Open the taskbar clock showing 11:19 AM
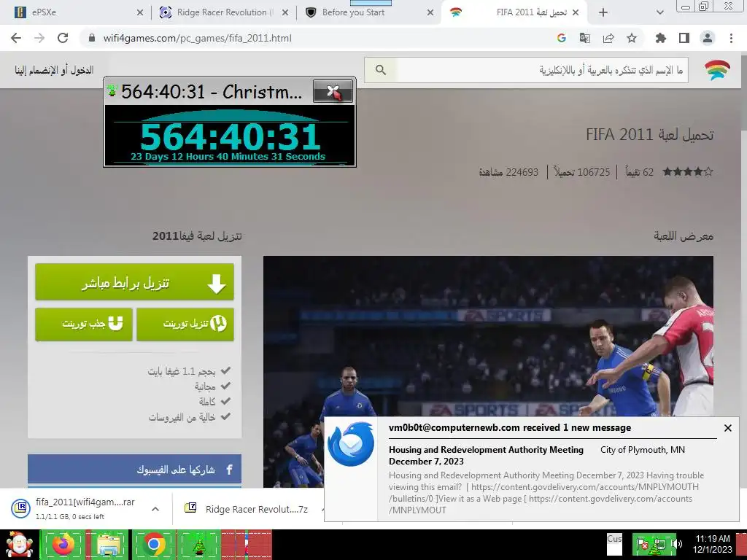The width and height of the screenshot is (747, 560). click(x=712, y=544)
